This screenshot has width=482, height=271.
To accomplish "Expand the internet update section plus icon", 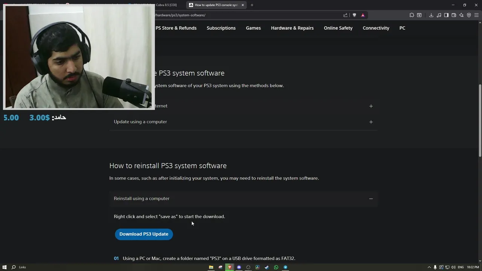I will pos(371,106).
